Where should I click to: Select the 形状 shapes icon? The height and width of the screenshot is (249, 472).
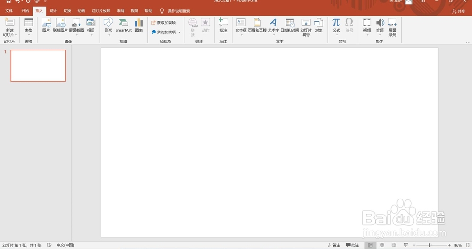pyautogui.click(x=109, y=23)
